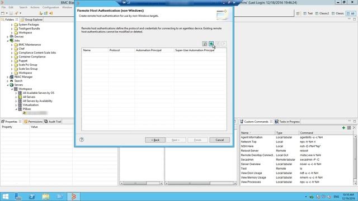Expand the Devices node
The height and width of the screenshot is (201, 358).
(x=7, y=37)
